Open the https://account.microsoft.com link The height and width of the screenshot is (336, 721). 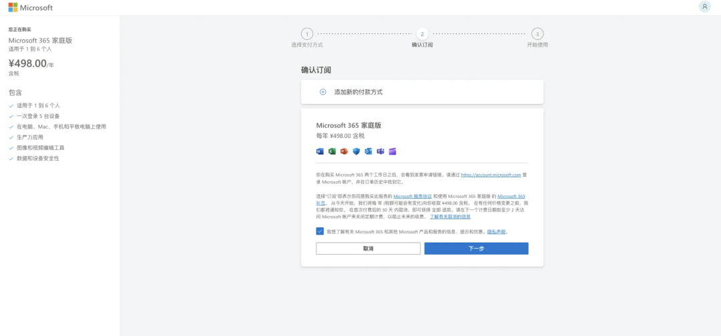pos(491,175)
